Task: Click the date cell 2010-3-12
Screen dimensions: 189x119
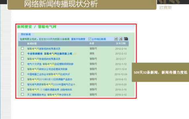Action: (121, 95)
